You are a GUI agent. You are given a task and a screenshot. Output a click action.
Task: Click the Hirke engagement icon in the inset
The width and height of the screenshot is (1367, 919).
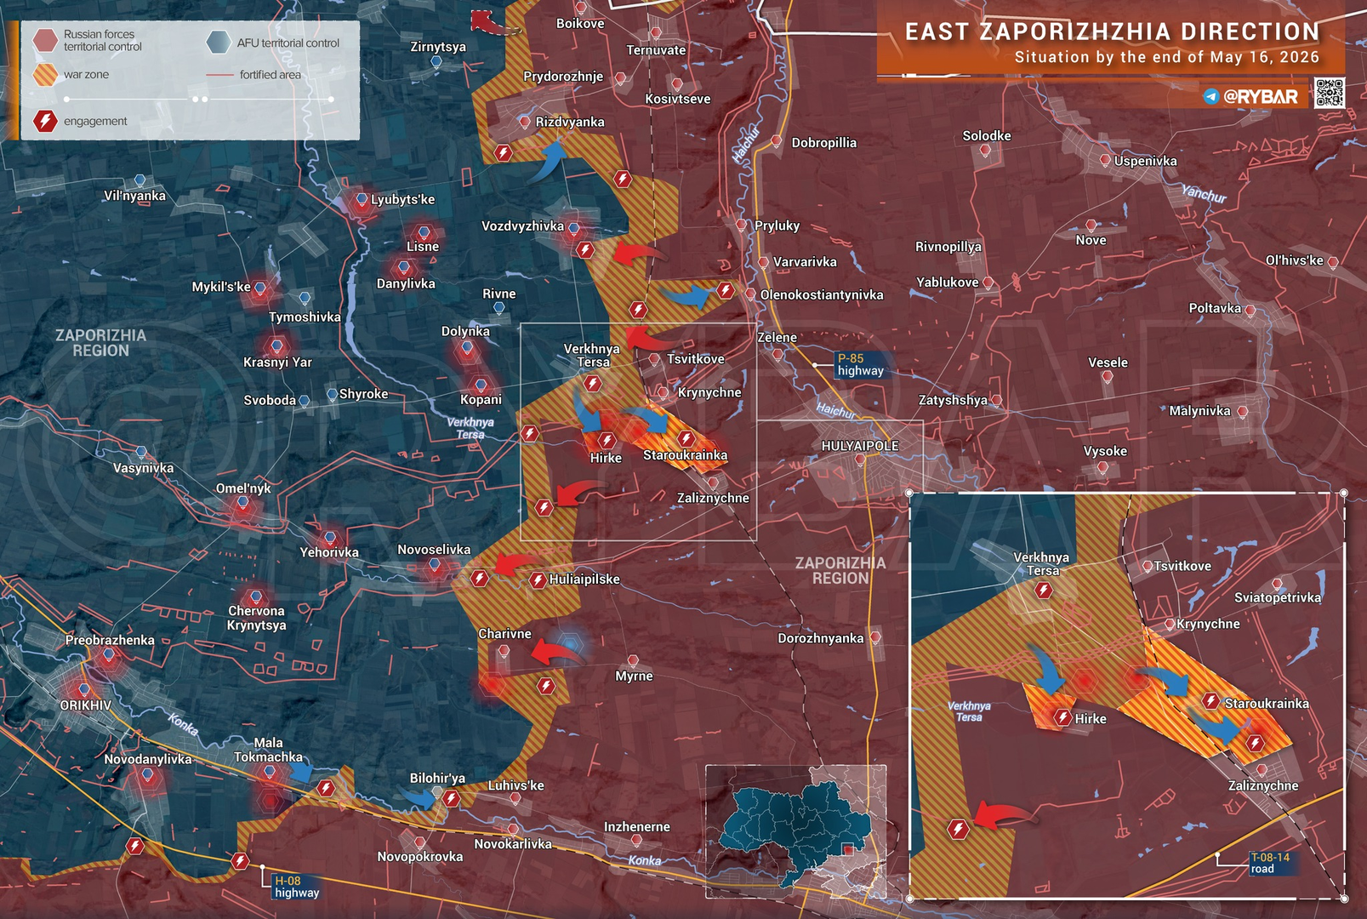(1062, 717)
